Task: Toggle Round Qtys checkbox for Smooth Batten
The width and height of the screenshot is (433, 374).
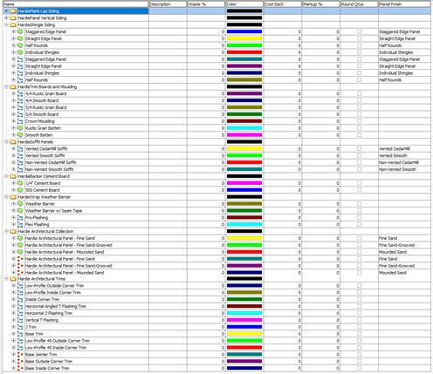Action: click(359, 135)
